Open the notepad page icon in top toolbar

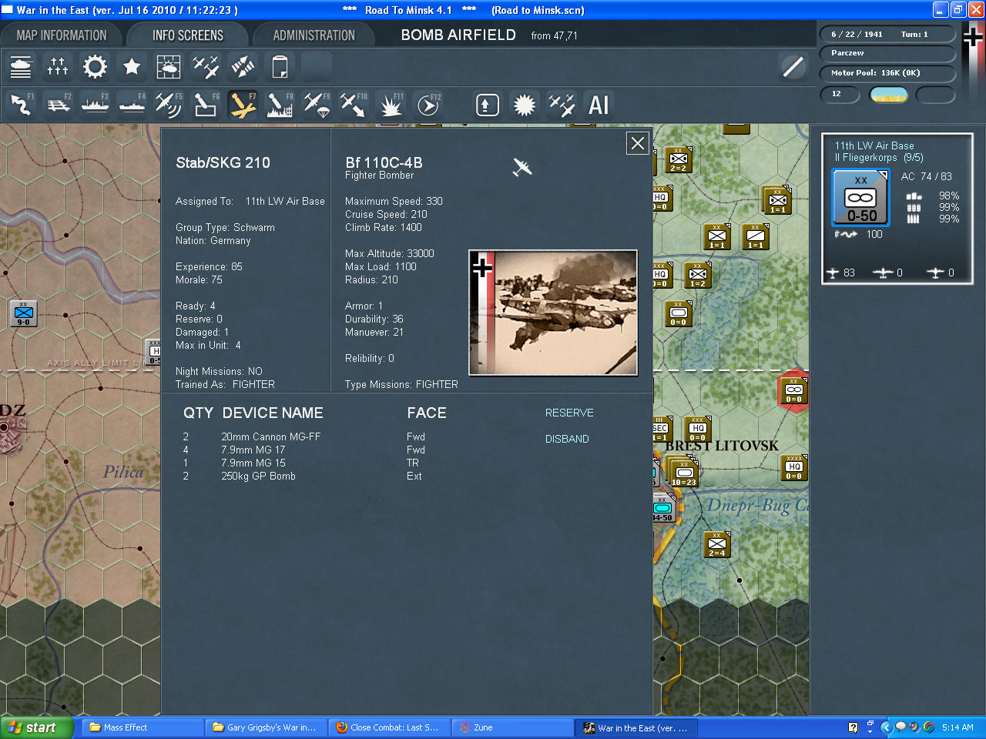tap(280, 67)
